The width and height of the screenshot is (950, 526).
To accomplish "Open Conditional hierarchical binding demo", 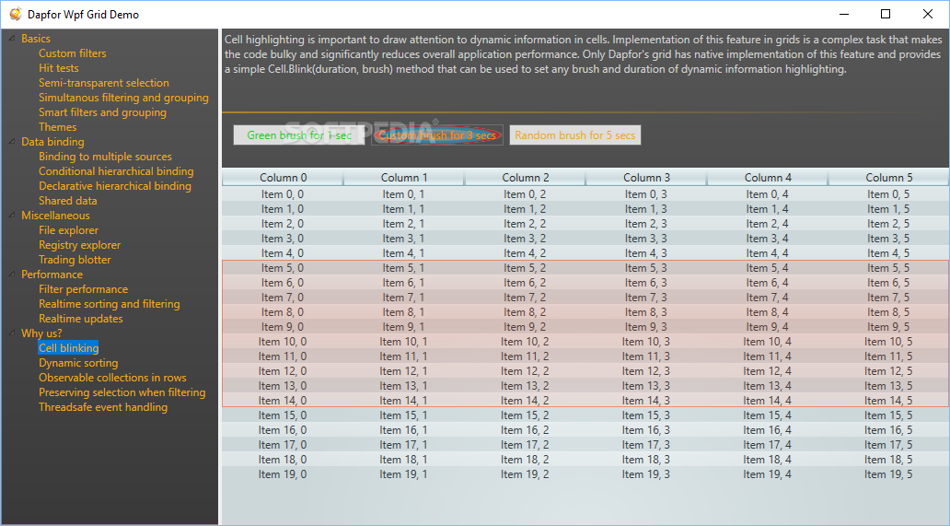I will (116, 171).
